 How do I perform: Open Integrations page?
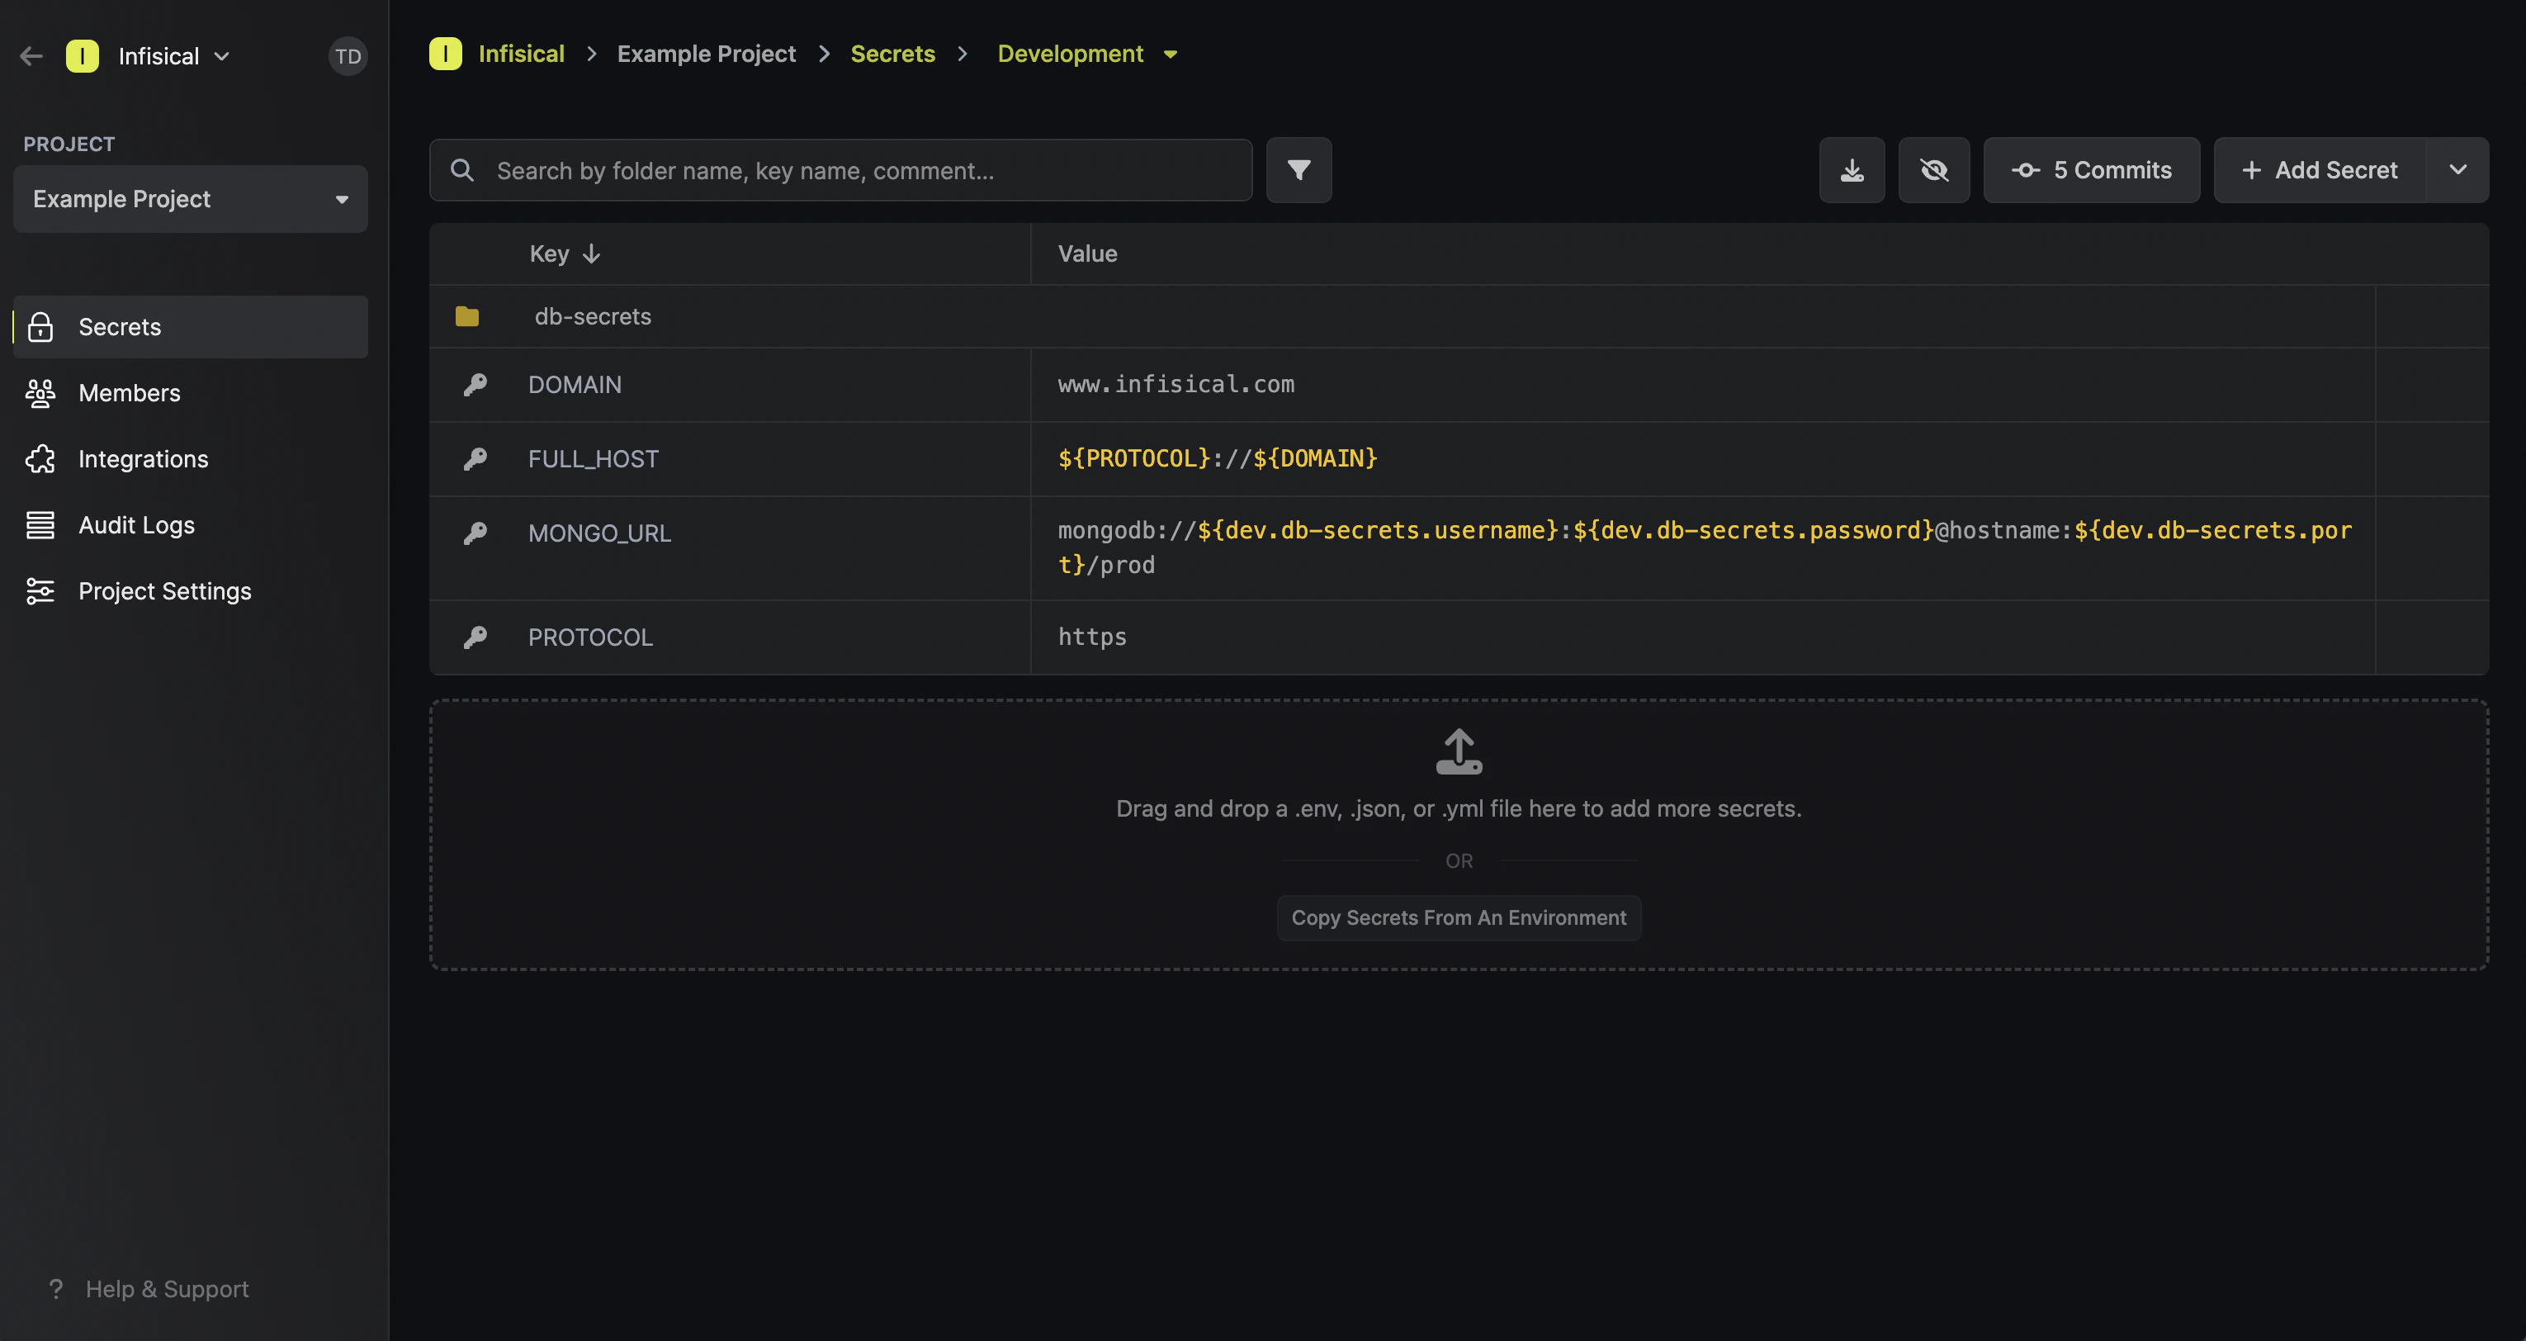pyautogui.click(x=143, y=459)
